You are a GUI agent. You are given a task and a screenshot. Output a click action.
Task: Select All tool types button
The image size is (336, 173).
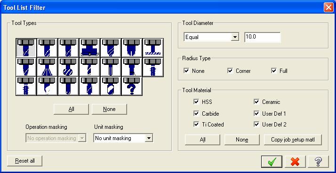tap(71, 109)
